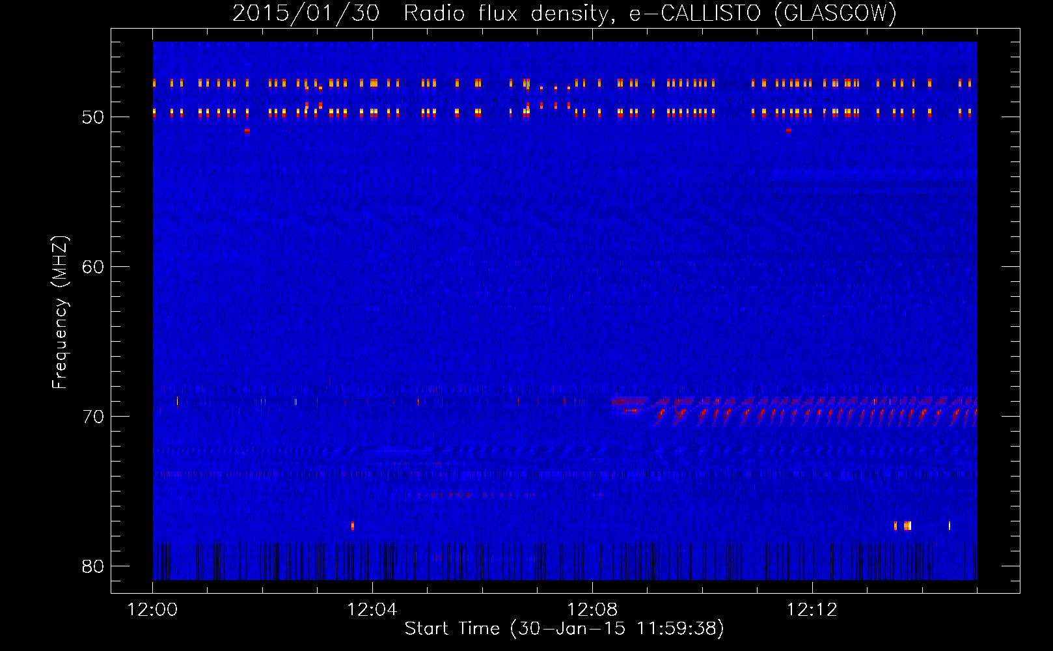Select the 'Start Time (30-Jan-15 11:59:38)' caption

564,629
